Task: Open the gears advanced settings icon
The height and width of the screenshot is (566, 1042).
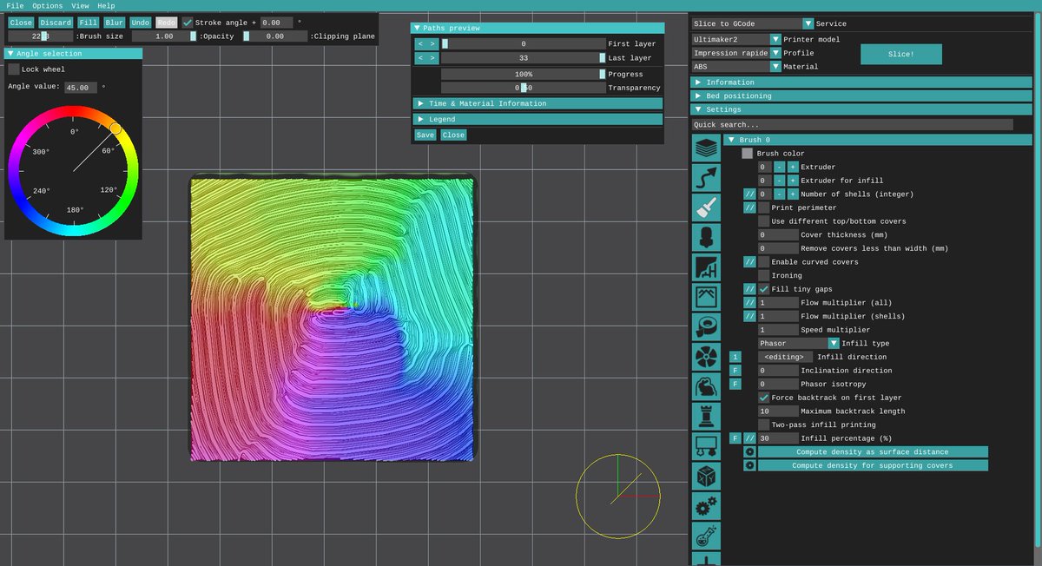Action: [x=706, y=505]
